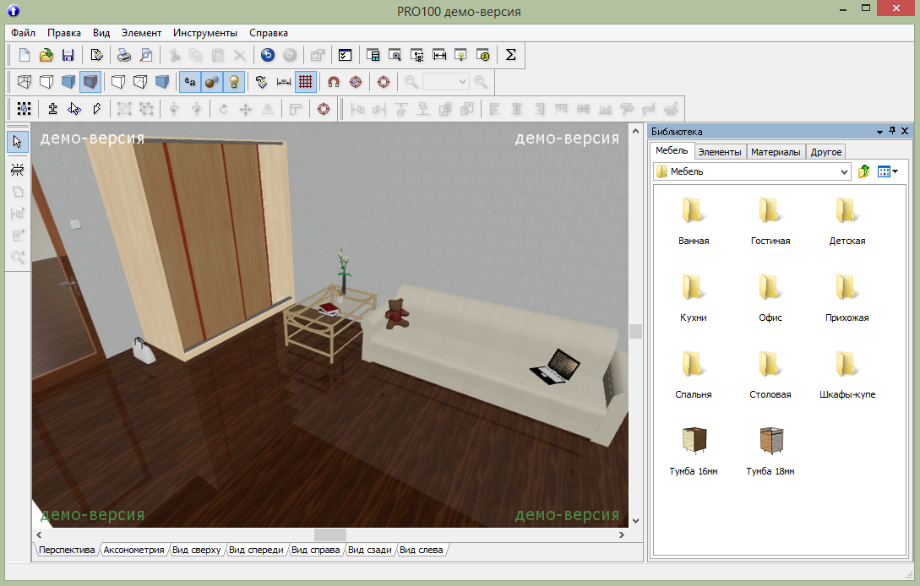920x586 pixels.
Task: Click the magnet snap icon
Action: pyautogui.click(x=334, y=82)
